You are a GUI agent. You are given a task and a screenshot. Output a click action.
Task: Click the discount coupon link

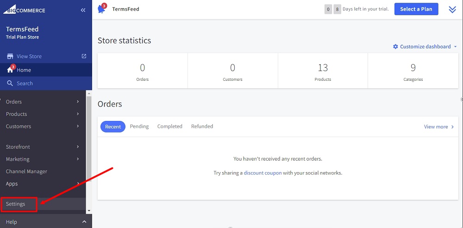[263, 173]
